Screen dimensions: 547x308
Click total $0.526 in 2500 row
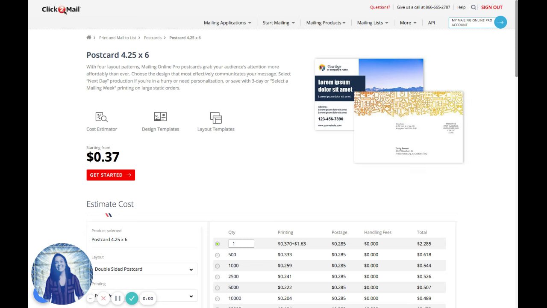424,276
